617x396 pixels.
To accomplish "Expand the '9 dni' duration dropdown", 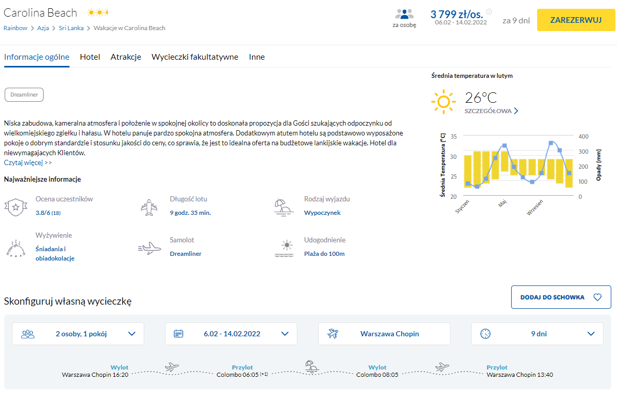I will (591, 334).
